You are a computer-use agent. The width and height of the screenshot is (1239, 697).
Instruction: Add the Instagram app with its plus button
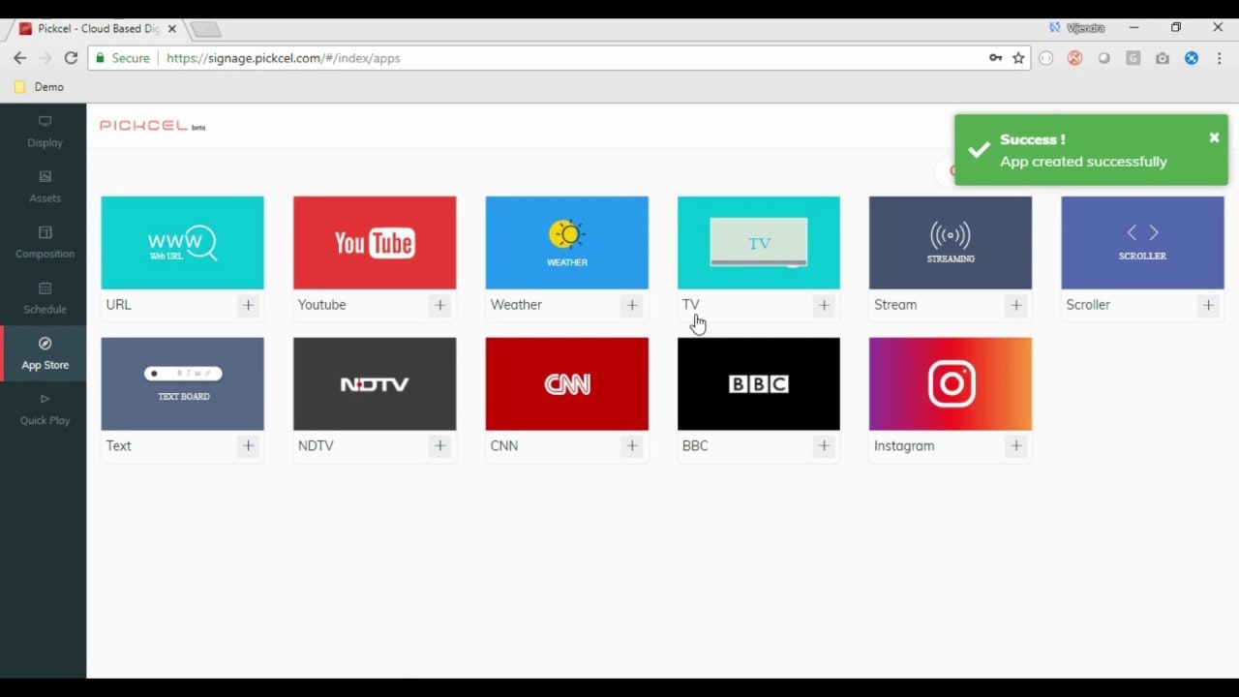(1015, 446)
